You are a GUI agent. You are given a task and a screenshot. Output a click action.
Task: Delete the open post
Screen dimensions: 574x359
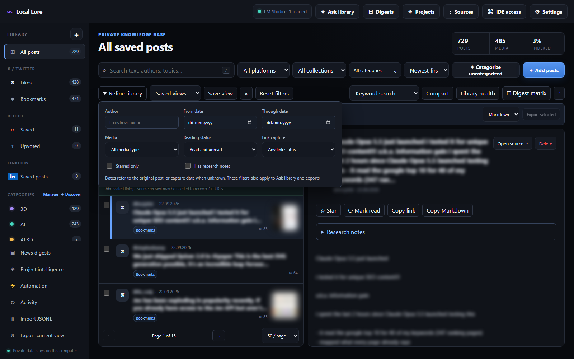(545, 144)
